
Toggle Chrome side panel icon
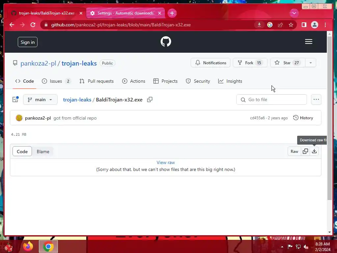[x=304, y=25]
